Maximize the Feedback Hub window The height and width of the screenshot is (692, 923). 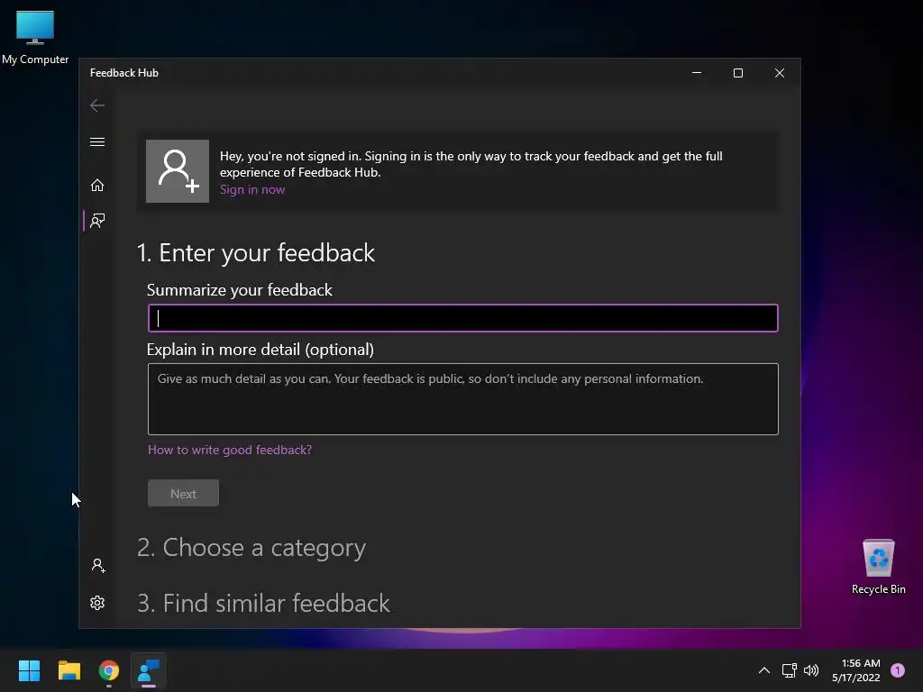737,73
